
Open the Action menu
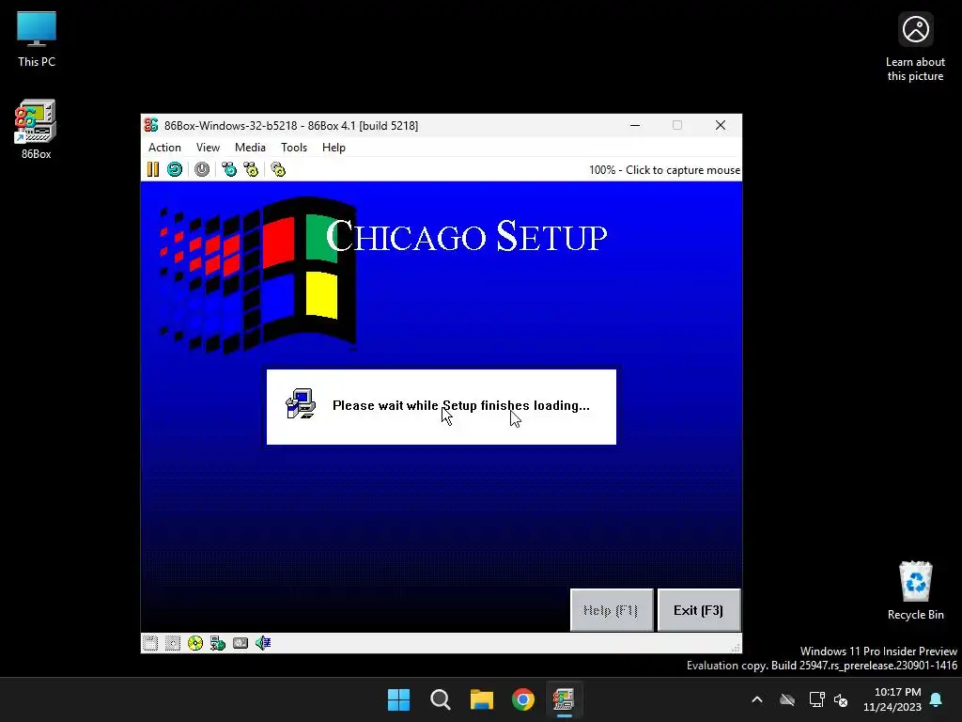164,148
